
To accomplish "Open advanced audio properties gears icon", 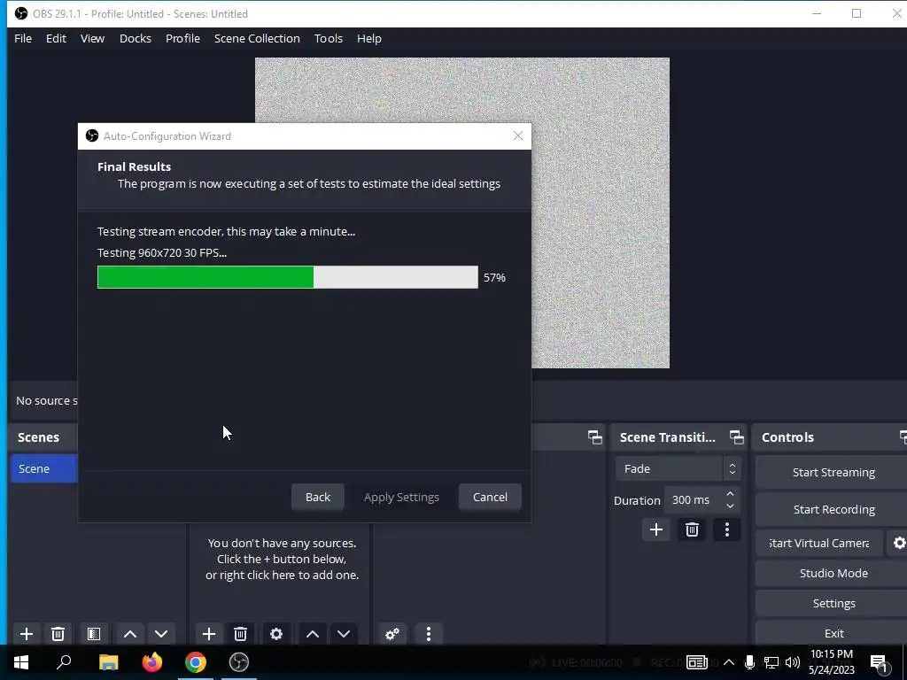I will (x=392, y=634).
